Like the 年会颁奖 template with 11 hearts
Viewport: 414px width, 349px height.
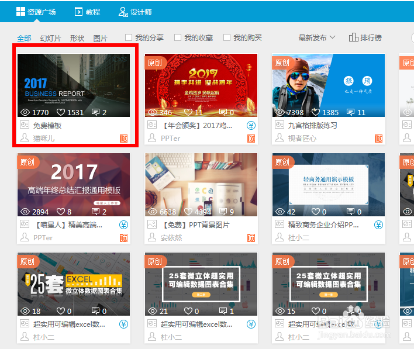click(x=188, y=112)
